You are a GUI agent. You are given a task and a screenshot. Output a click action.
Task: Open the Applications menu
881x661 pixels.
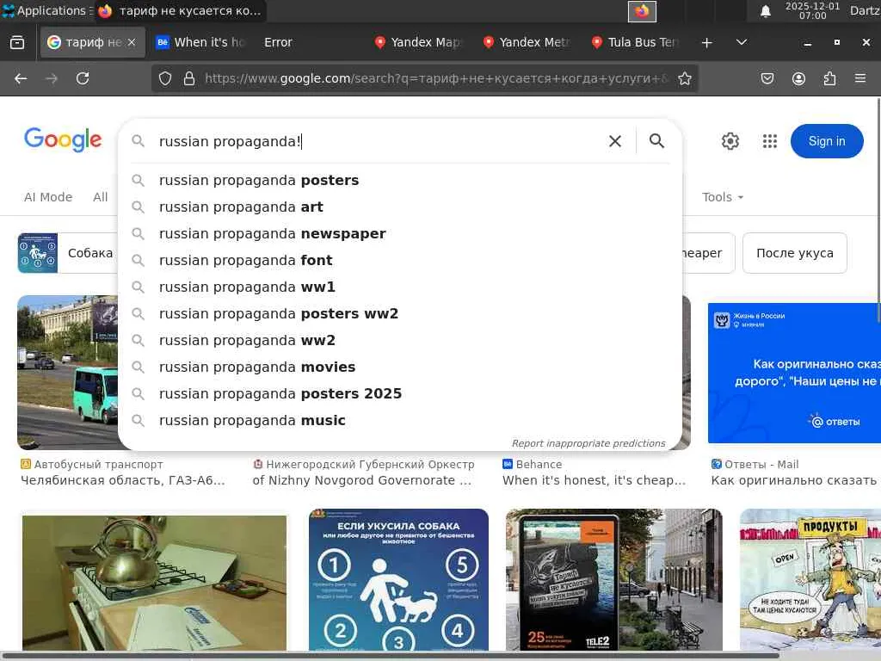(46, 10)
